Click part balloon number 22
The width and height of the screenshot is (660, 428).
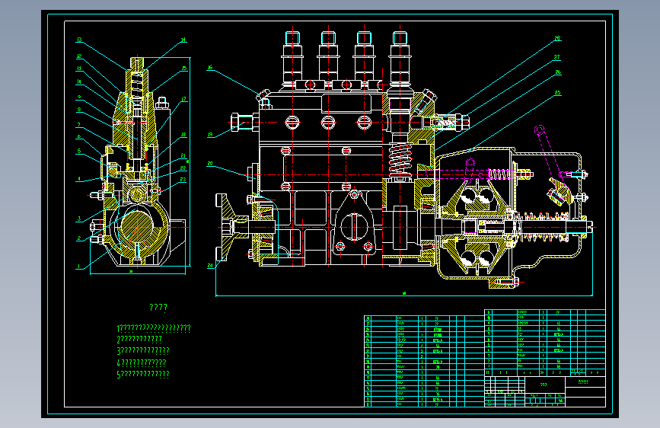pos(183,168)
